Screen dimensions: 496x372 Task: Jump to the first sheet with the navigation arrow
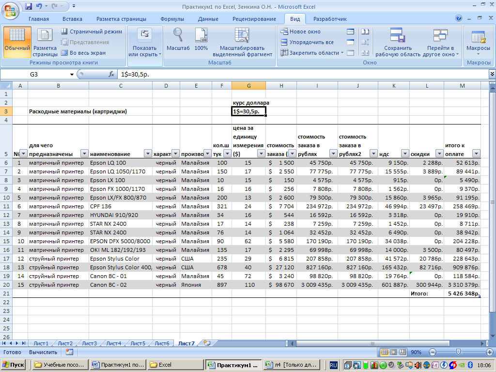(x=4, y=343)
